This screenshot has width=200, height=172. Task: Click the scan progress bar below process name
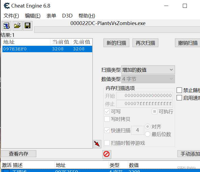(117, 30)
